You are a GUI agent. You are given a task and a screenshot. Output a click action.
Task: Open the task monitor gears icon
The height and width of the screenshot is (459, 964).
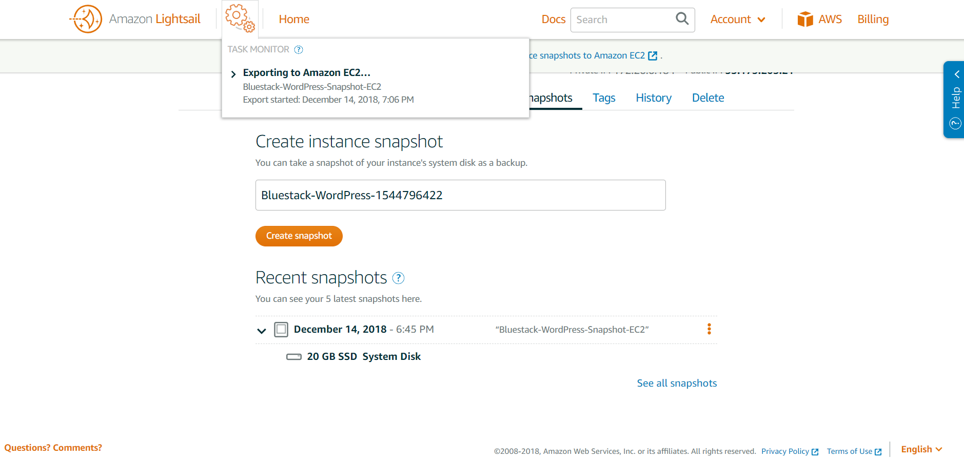click(x=240, y=18)
